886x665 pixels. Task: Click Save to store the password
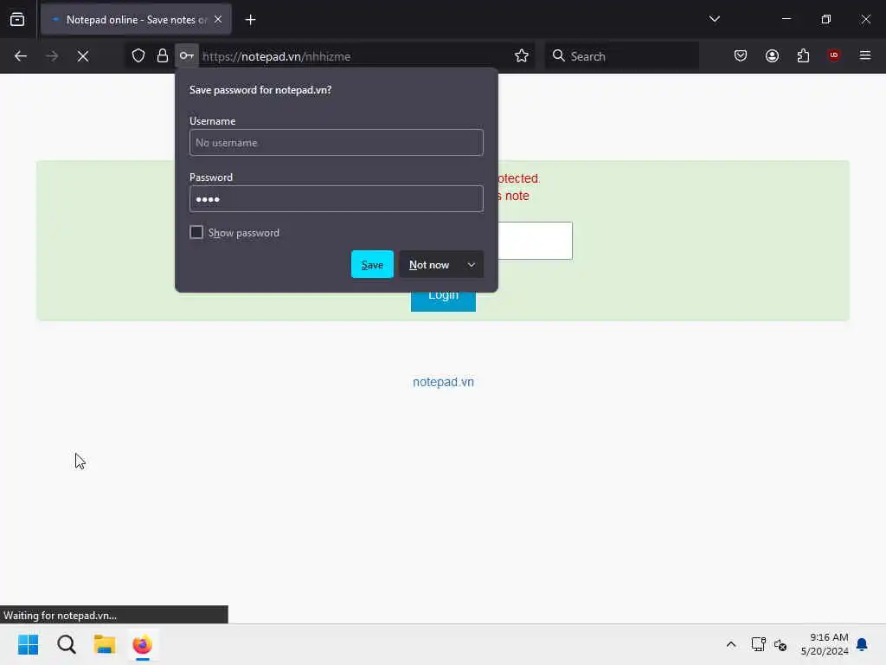tap(372, 264)
